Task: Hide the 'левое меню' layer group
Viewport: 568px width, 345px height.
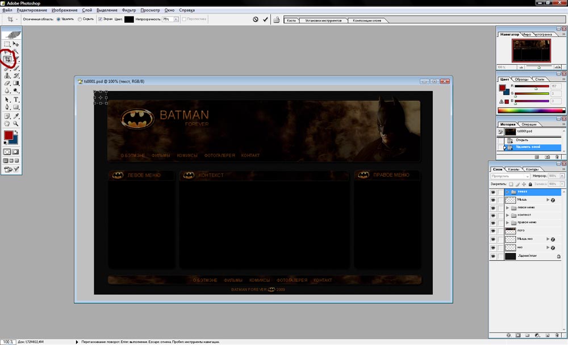Action: [493, 208]
